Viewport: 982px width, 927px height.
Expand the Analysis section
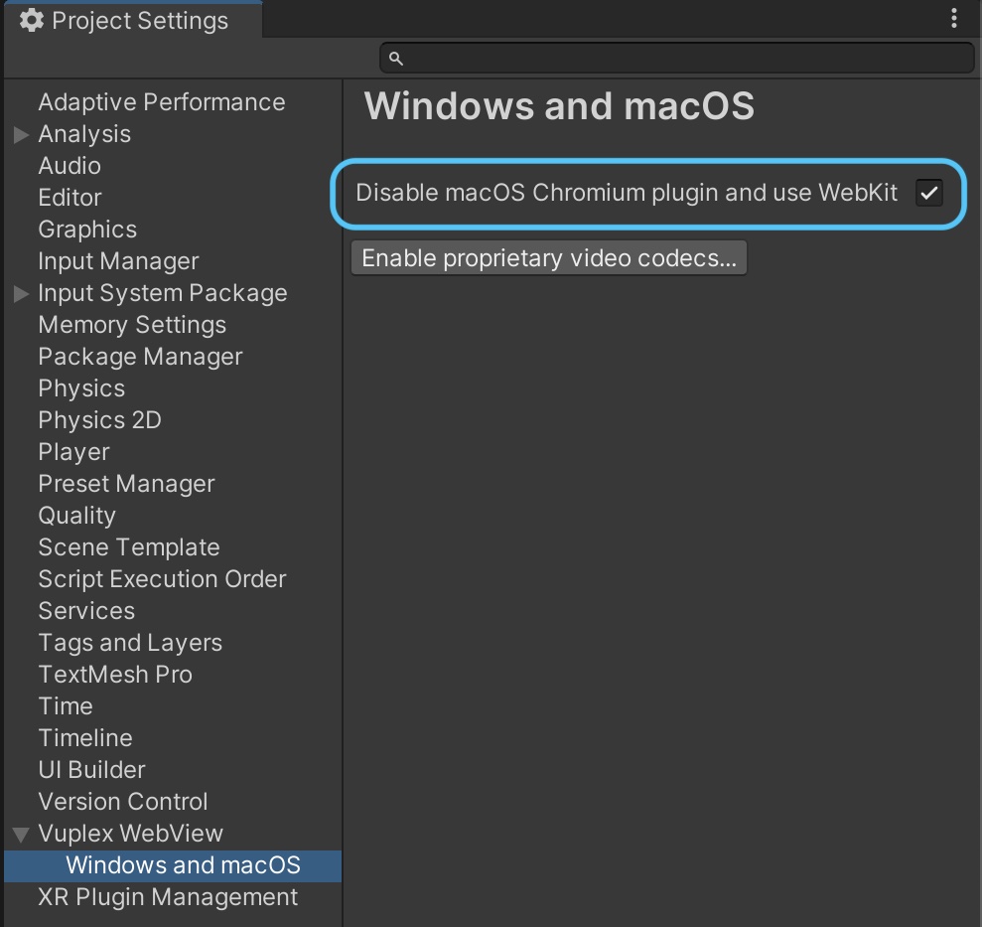point(19,134)
